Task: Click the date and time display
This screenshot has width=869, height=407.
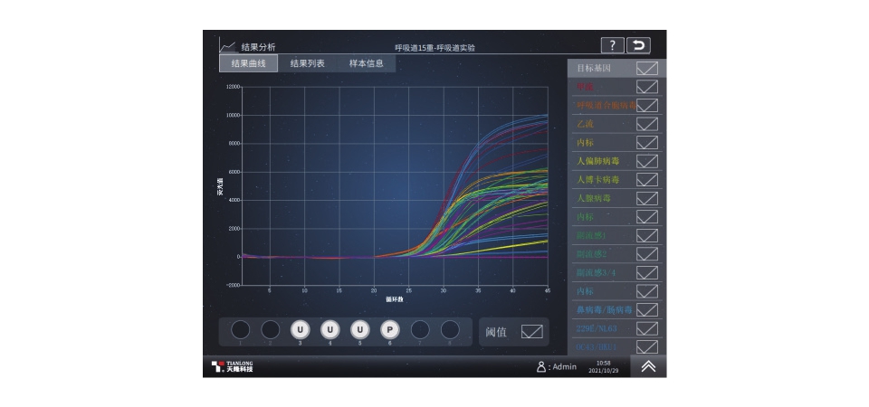Action: coord(603,366)
